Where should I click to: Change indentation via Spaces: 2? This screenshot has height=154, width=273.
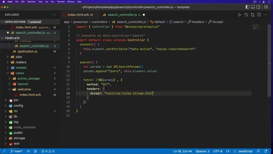click(x=203, y=151)
